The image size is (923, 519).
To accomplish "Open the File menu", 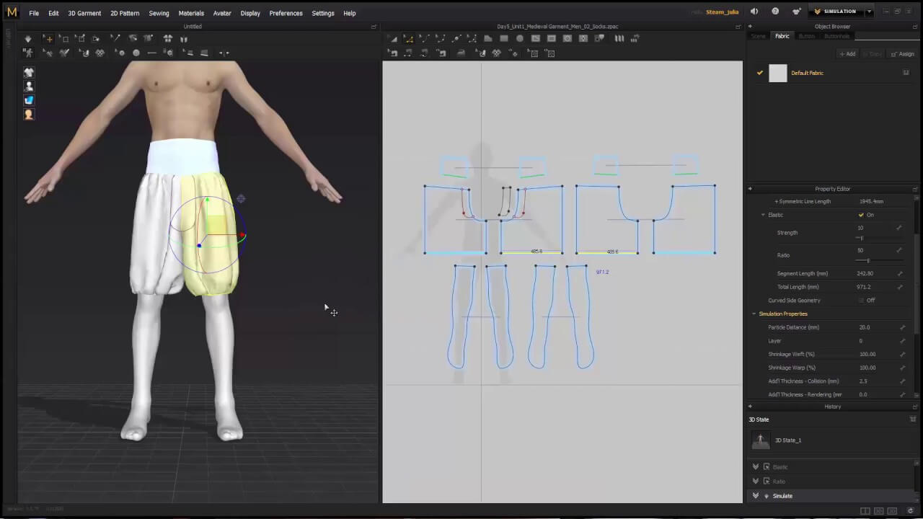I will [34, 13].
